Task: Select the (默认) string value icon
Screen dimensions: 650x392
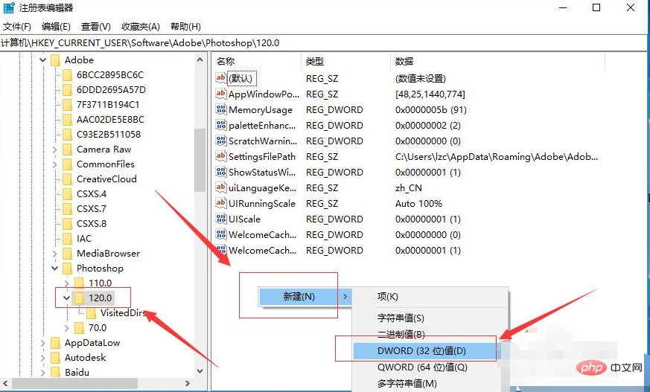Action: click(221, 78)
